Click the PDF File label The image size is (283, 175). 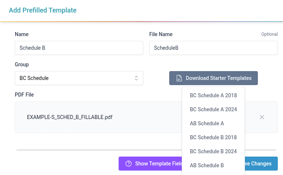point(24,95)
